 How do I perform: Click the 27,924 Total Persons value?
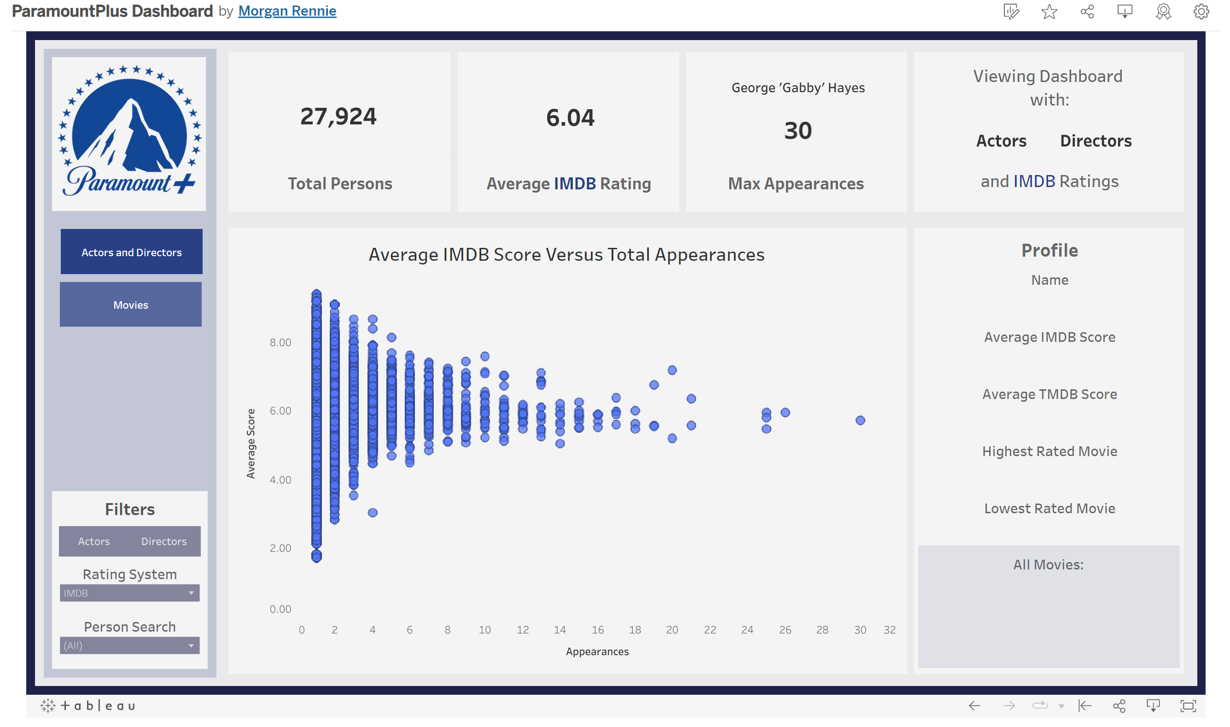(x=338, y=117)
